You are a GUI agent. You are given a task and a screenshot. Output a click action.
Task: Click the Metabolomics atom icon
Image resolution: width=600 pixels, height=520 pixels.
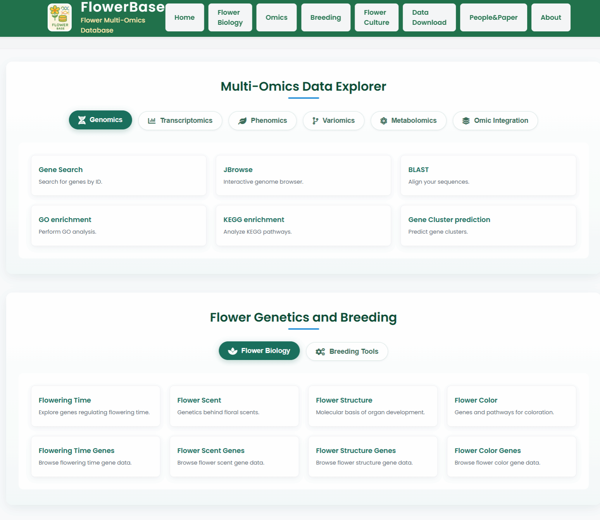pyautogui.click(x=384, y=121)
